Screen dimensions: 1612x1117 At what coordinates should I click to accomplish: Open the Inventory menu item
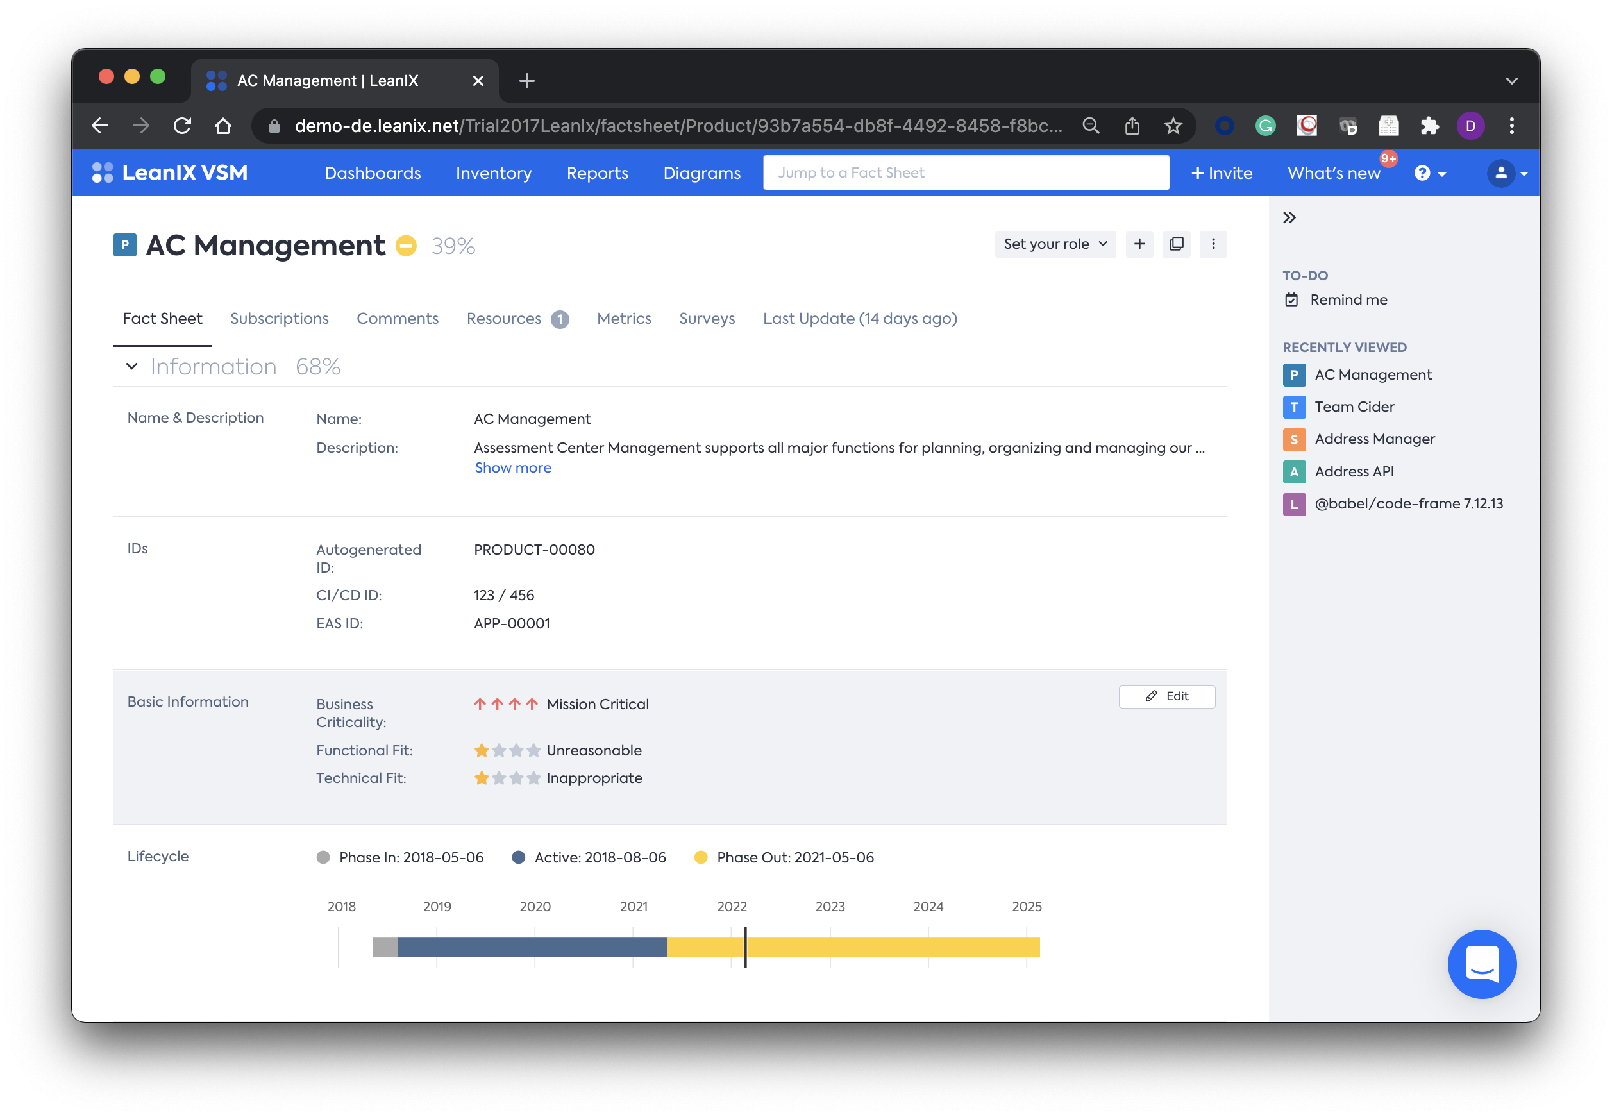(x=493, y=173)
